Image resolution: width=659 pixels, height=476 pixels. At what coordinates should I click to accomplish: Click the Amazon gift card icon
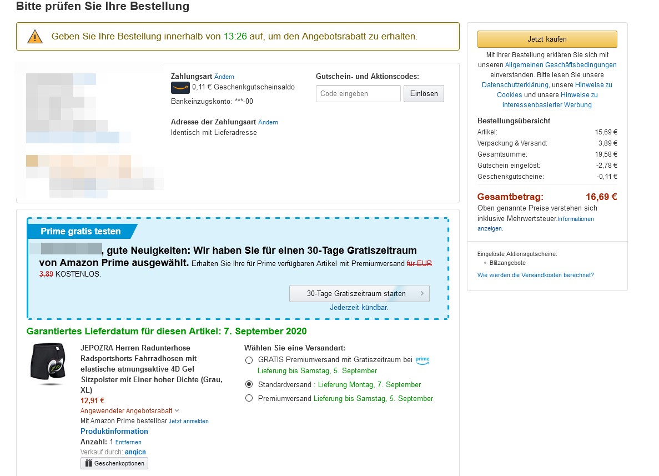coord(180,87)
